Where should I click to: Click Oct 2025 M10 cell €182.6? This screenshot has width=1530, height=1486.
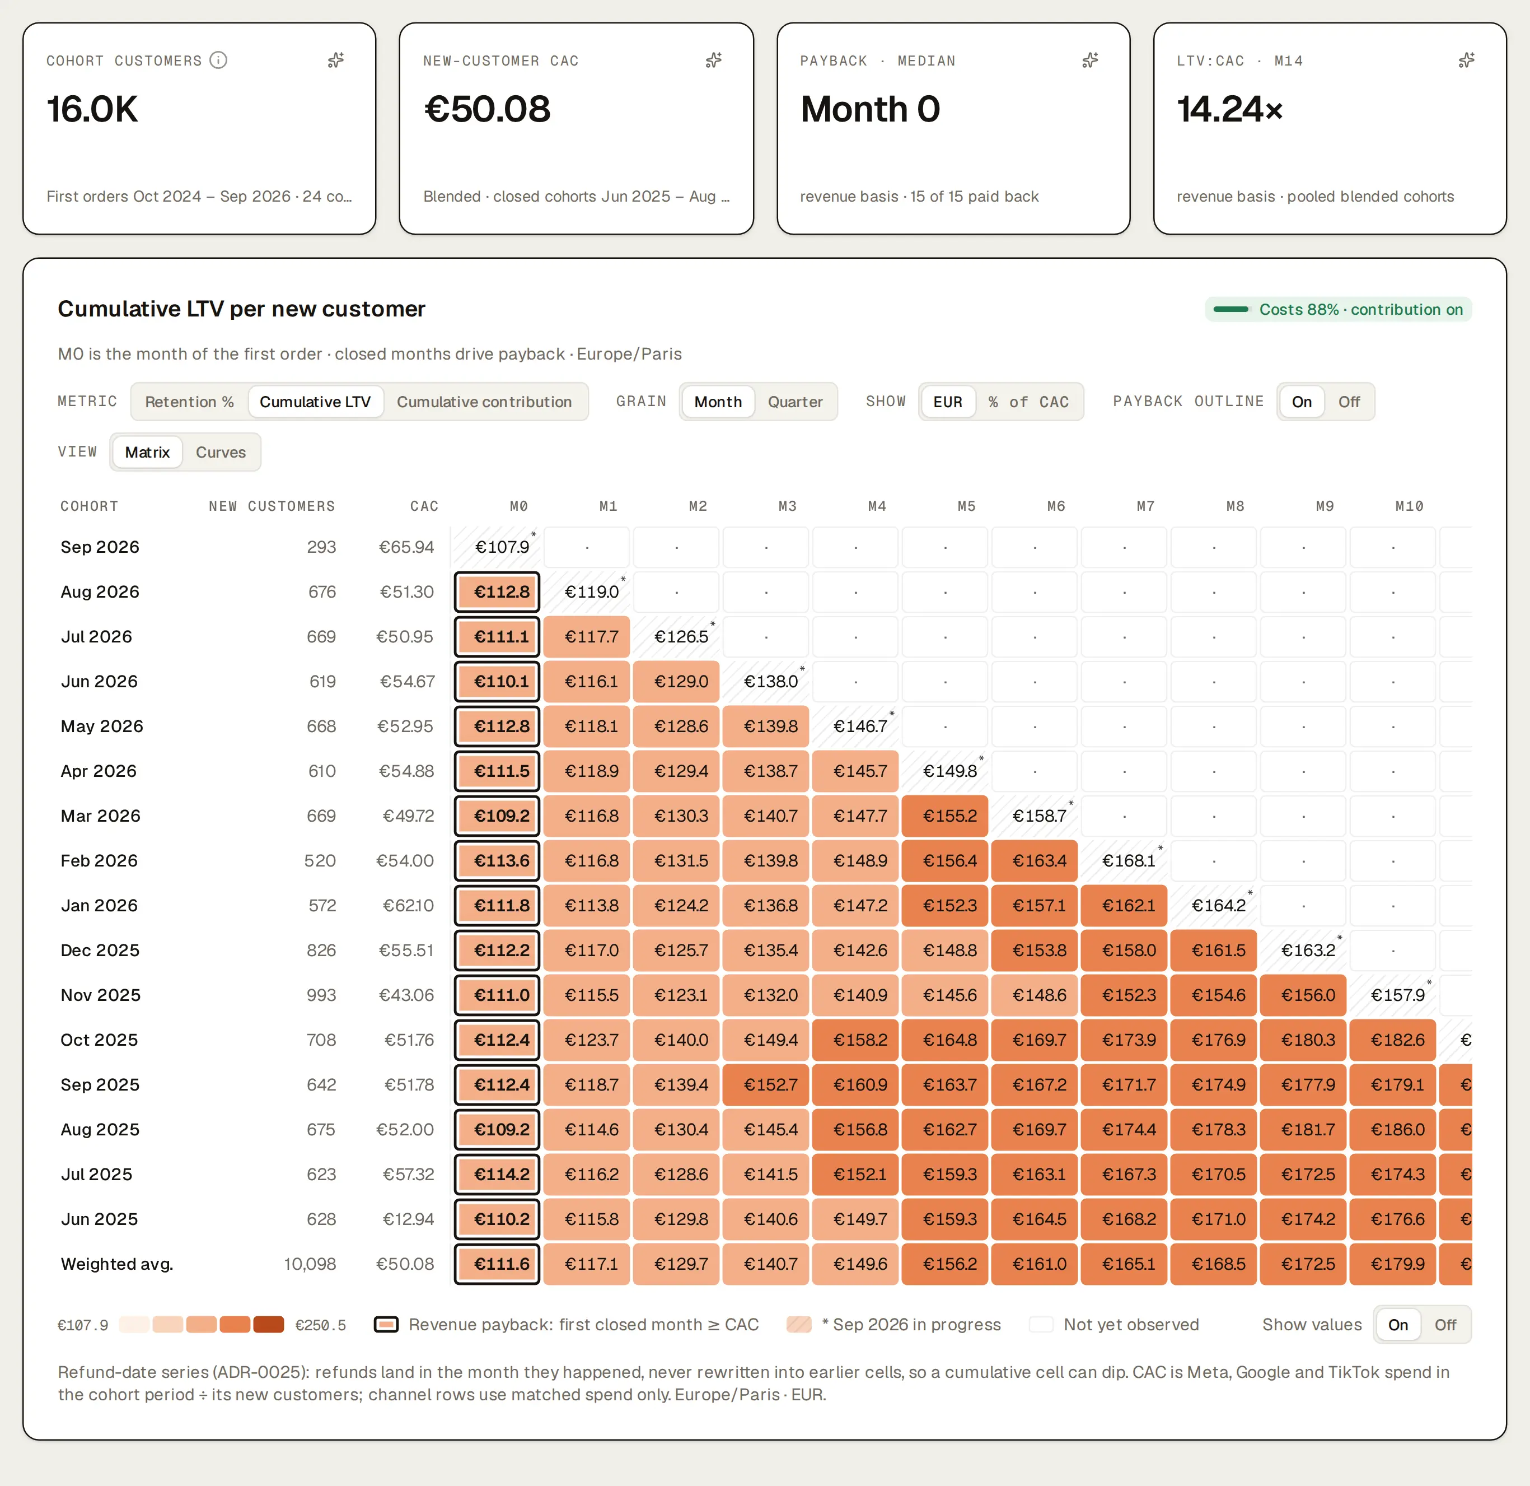1393,1040
